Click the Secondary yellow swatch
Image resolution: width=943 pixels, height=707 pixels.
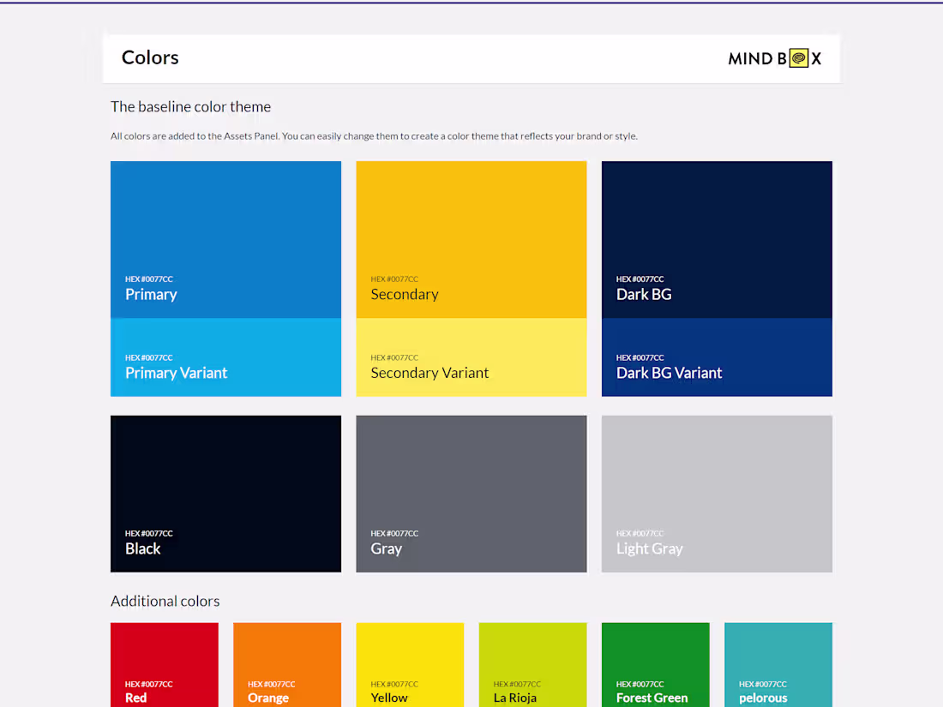pyautogui.click(x=471, y=231)
